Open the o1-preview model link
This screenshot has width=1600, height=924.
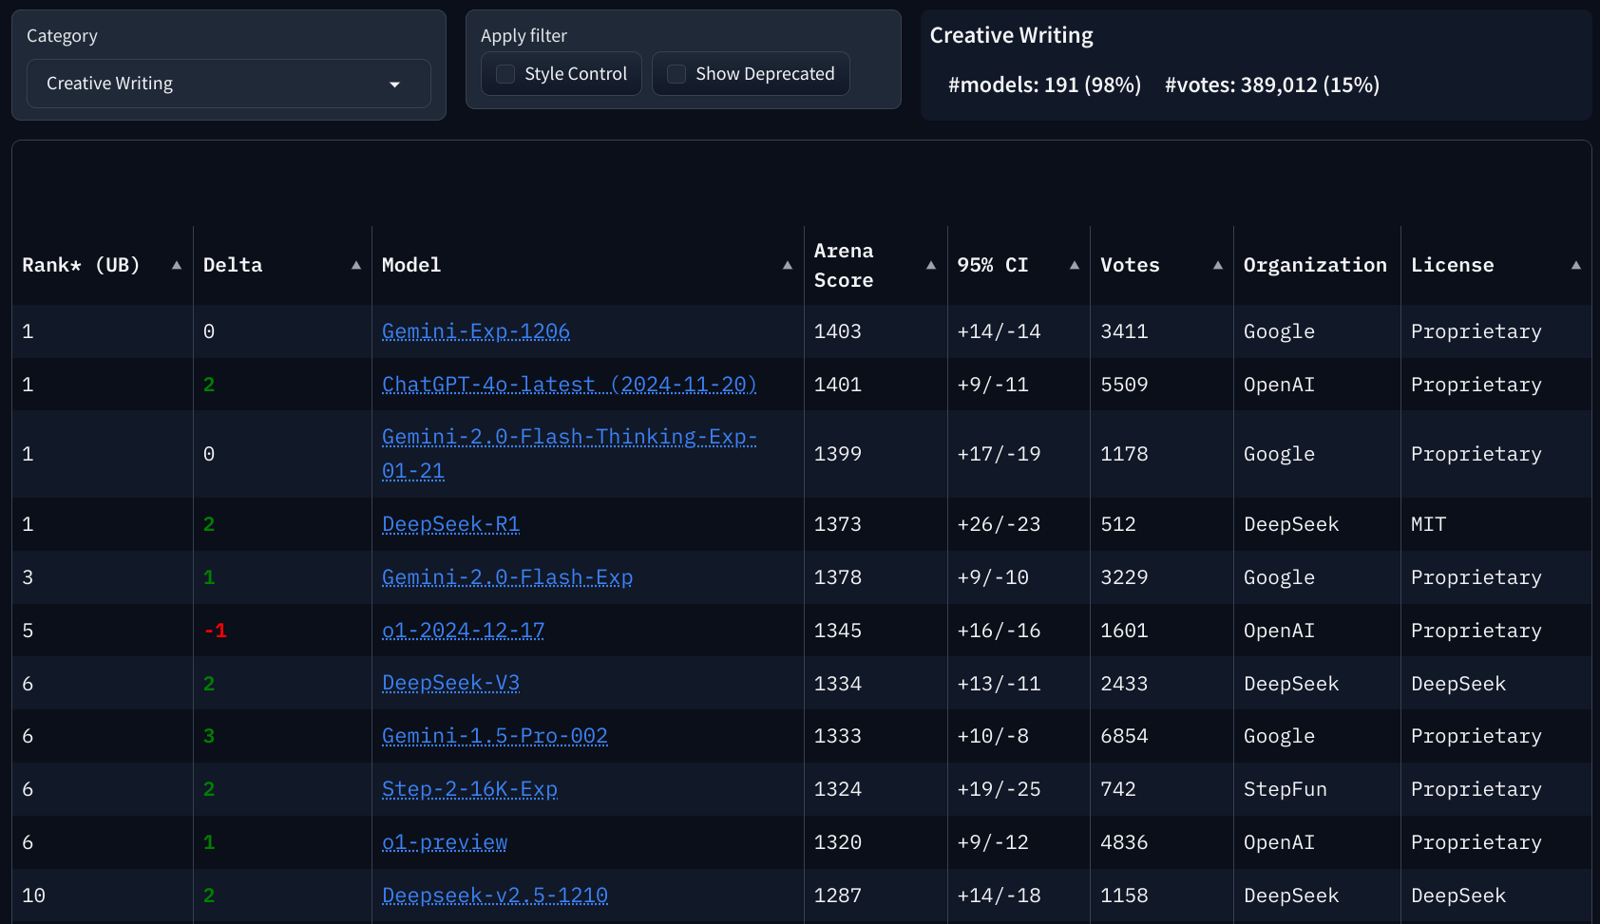(x=445, y=842)
